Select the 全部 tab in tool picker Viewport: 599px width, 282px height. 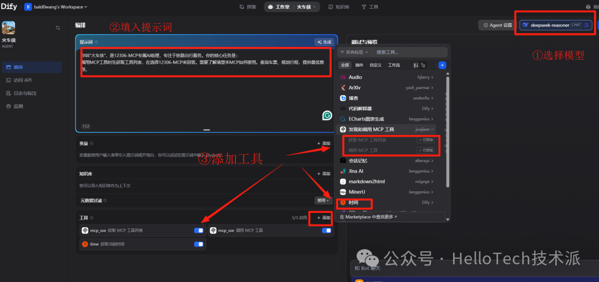pos(345,65)
